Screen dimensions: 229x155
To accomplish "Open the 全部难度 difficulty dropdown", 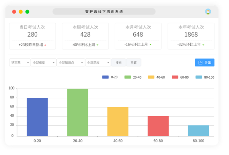I will [44, 62].
